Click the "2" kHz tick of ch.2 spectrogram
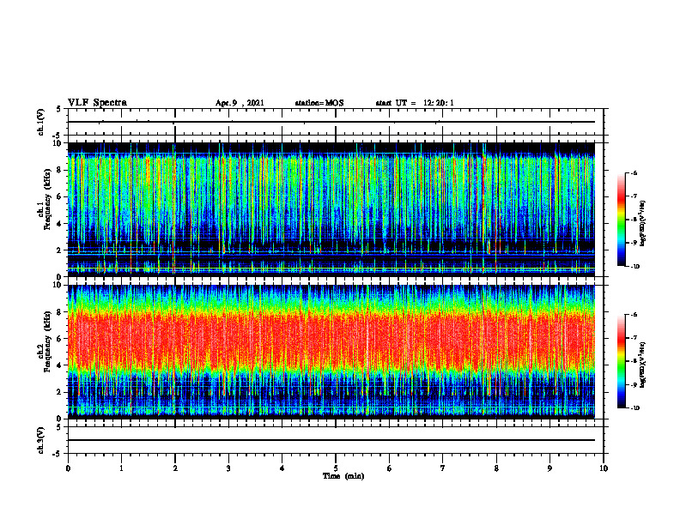680x525 pixels. click(x=60, y=392)
